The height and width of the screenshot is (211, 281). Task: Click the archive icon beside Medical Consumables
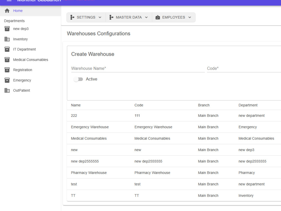(7, 60)
